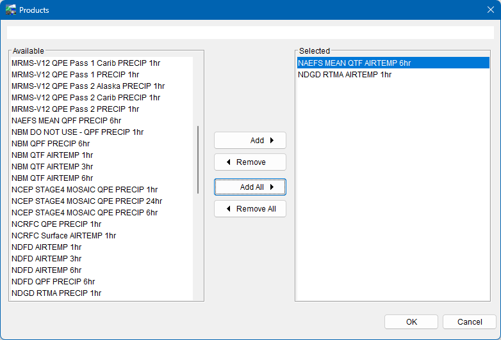Confirm with the OK button
This screenshot has width=501, height=340.
[411, 322]
